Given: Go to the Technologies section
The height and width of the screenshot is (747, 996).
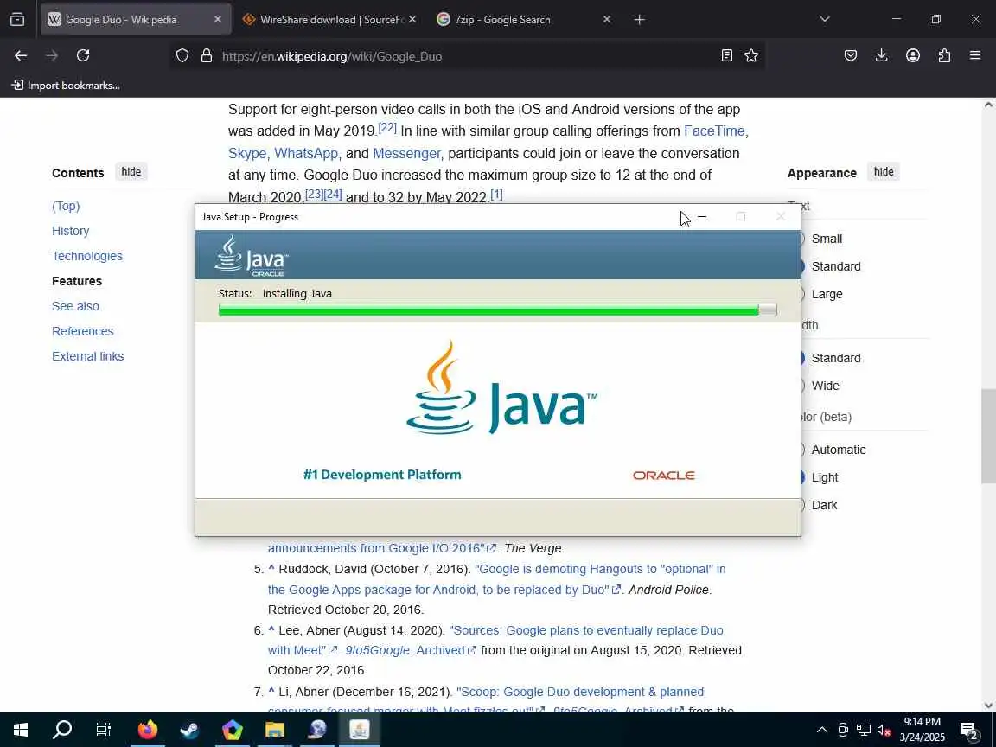Looking at the screenshot, I should 87,256.
